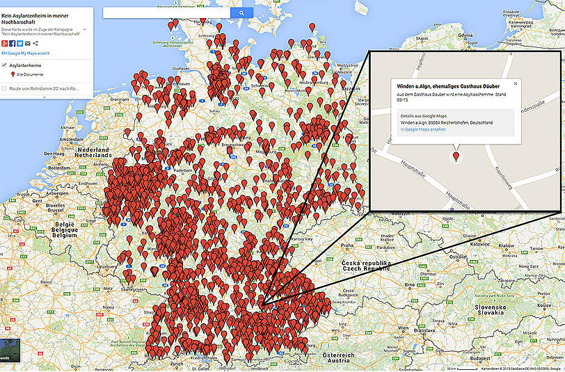Share map via Google+ icon
The height and width of the screenshot is (372, 565).
point(4,43)
